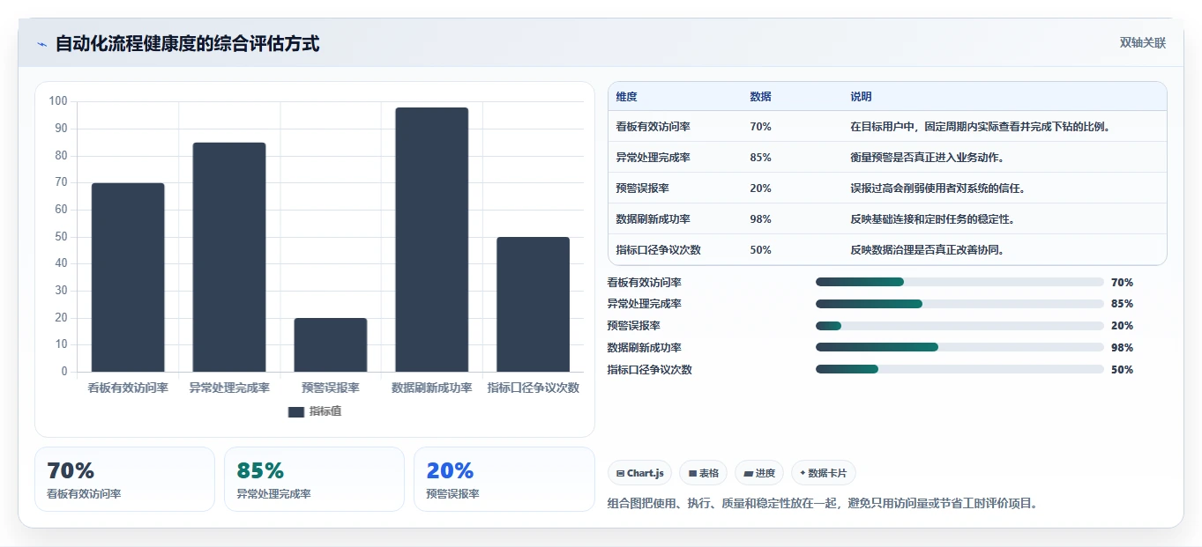Click the 衡量预警是否真正进入业务动作 description
Screen dimensions: 1202x547
tap(927, 158)
